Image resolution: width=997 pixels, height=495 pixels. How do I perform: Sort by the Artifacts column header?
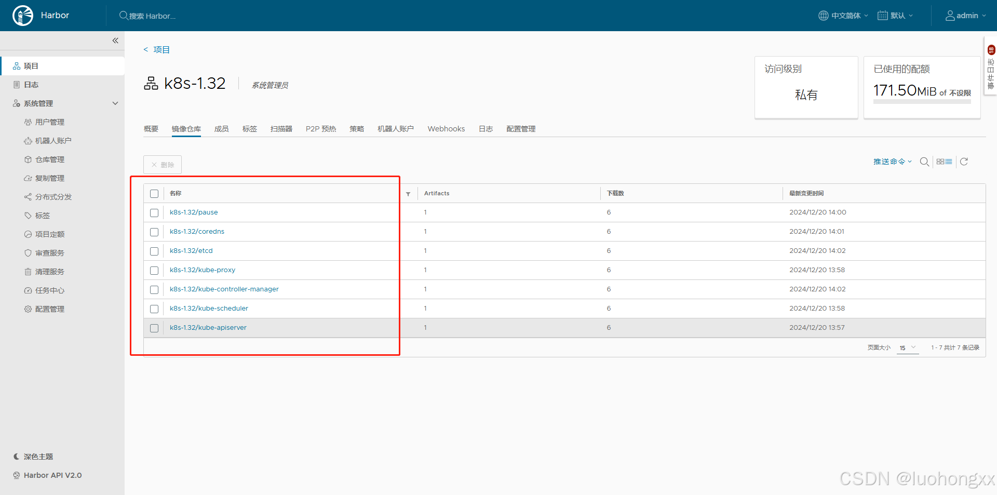point(437,193)
